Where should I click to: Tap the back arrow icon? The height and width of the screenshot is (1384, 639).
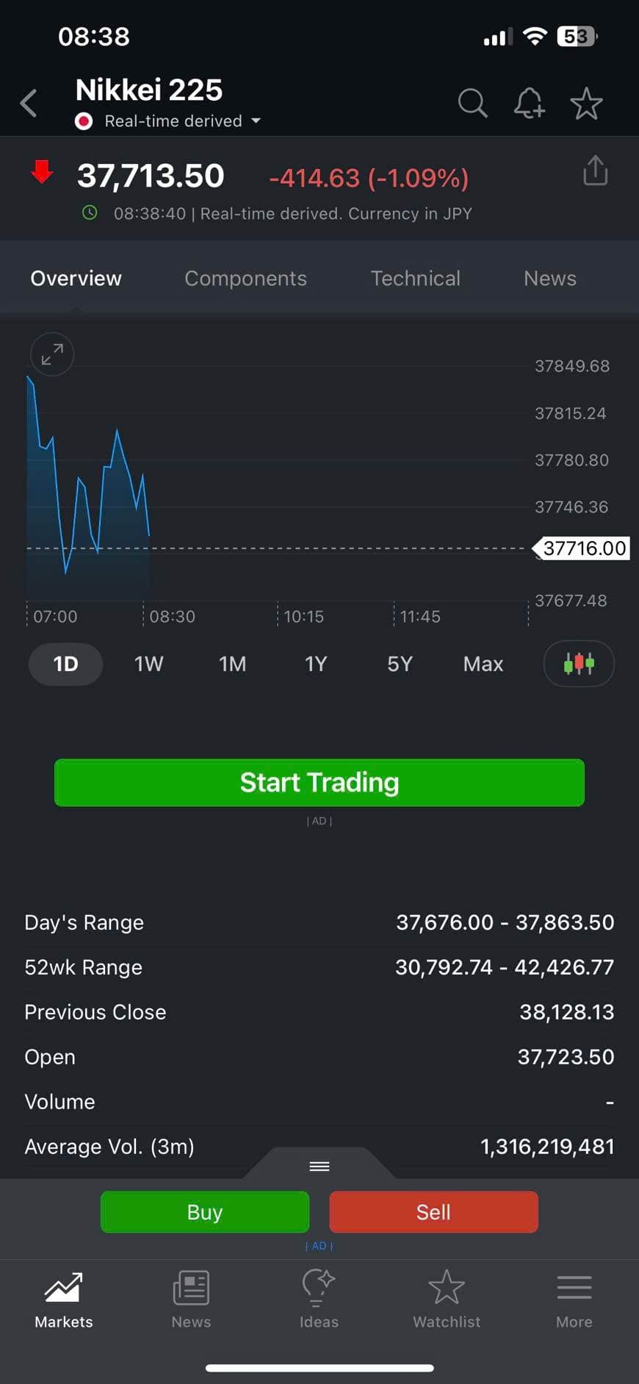click(29, 104)
